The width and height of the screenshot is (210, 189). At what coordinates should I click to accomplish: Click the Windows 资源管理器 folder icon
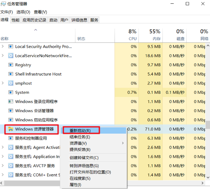point(11,129)
